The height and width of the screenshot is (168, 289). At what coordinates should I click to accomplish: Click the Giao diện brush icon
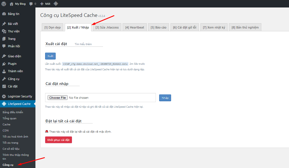pyautogui.click(x=4, y=56)
